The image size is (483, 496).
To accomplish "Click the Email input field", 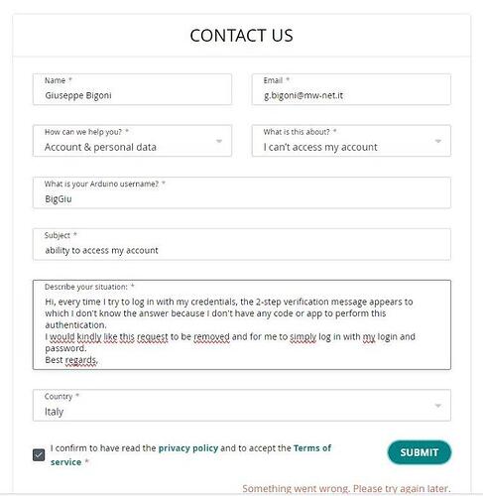I will 351,89.
